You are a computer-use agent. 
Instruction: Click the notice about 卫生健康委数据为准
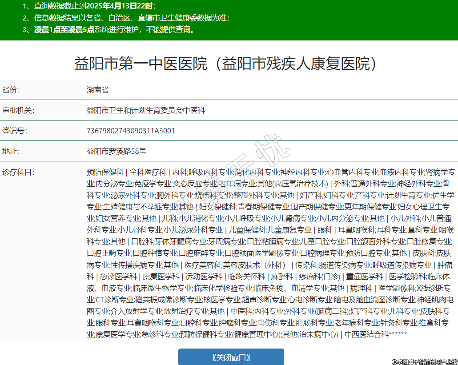click(126, 18)
